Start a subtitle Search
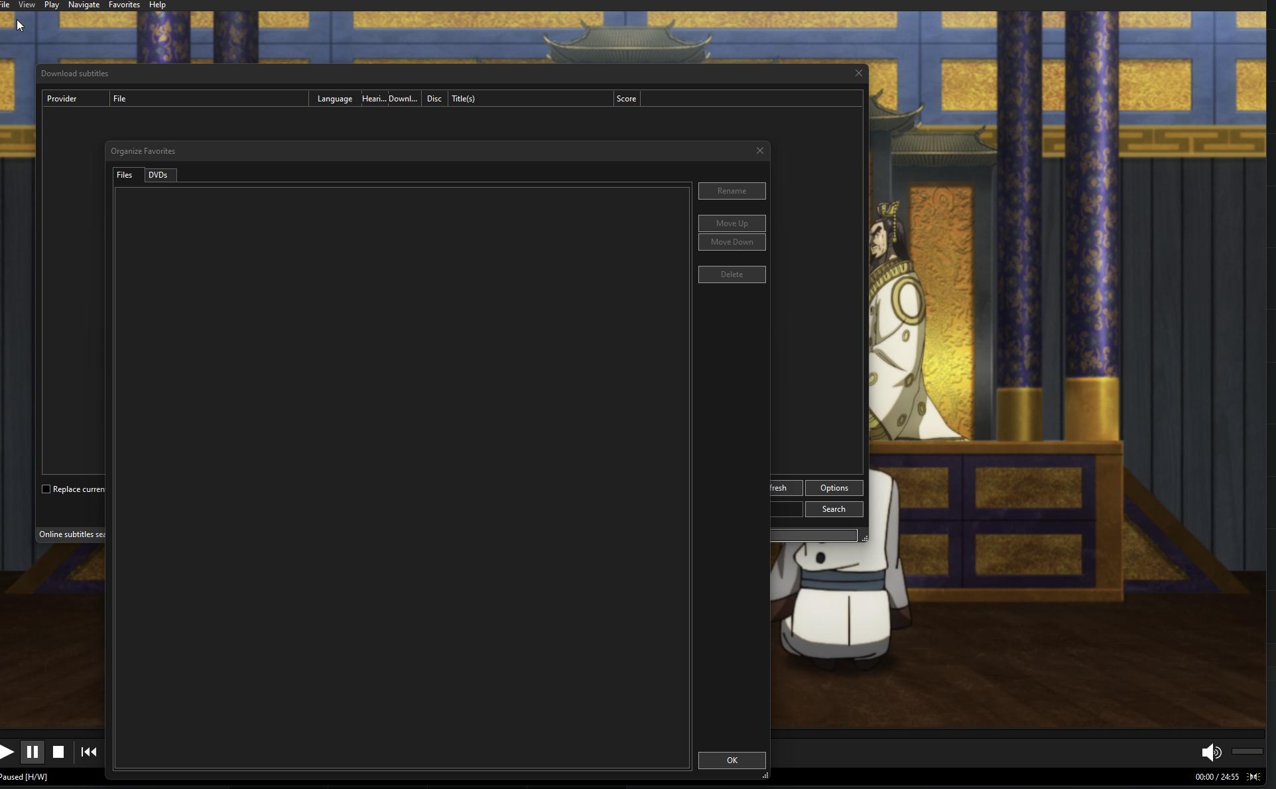 (x=833, y=509)
